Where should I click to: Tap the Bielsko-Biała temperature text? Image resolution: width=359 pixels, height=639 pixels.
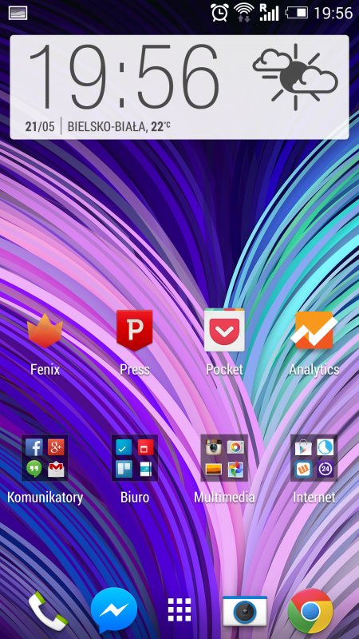(119, 127)
